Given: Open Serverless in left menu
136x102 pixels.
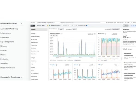Looking at the screenshot, I should [4, 63].
